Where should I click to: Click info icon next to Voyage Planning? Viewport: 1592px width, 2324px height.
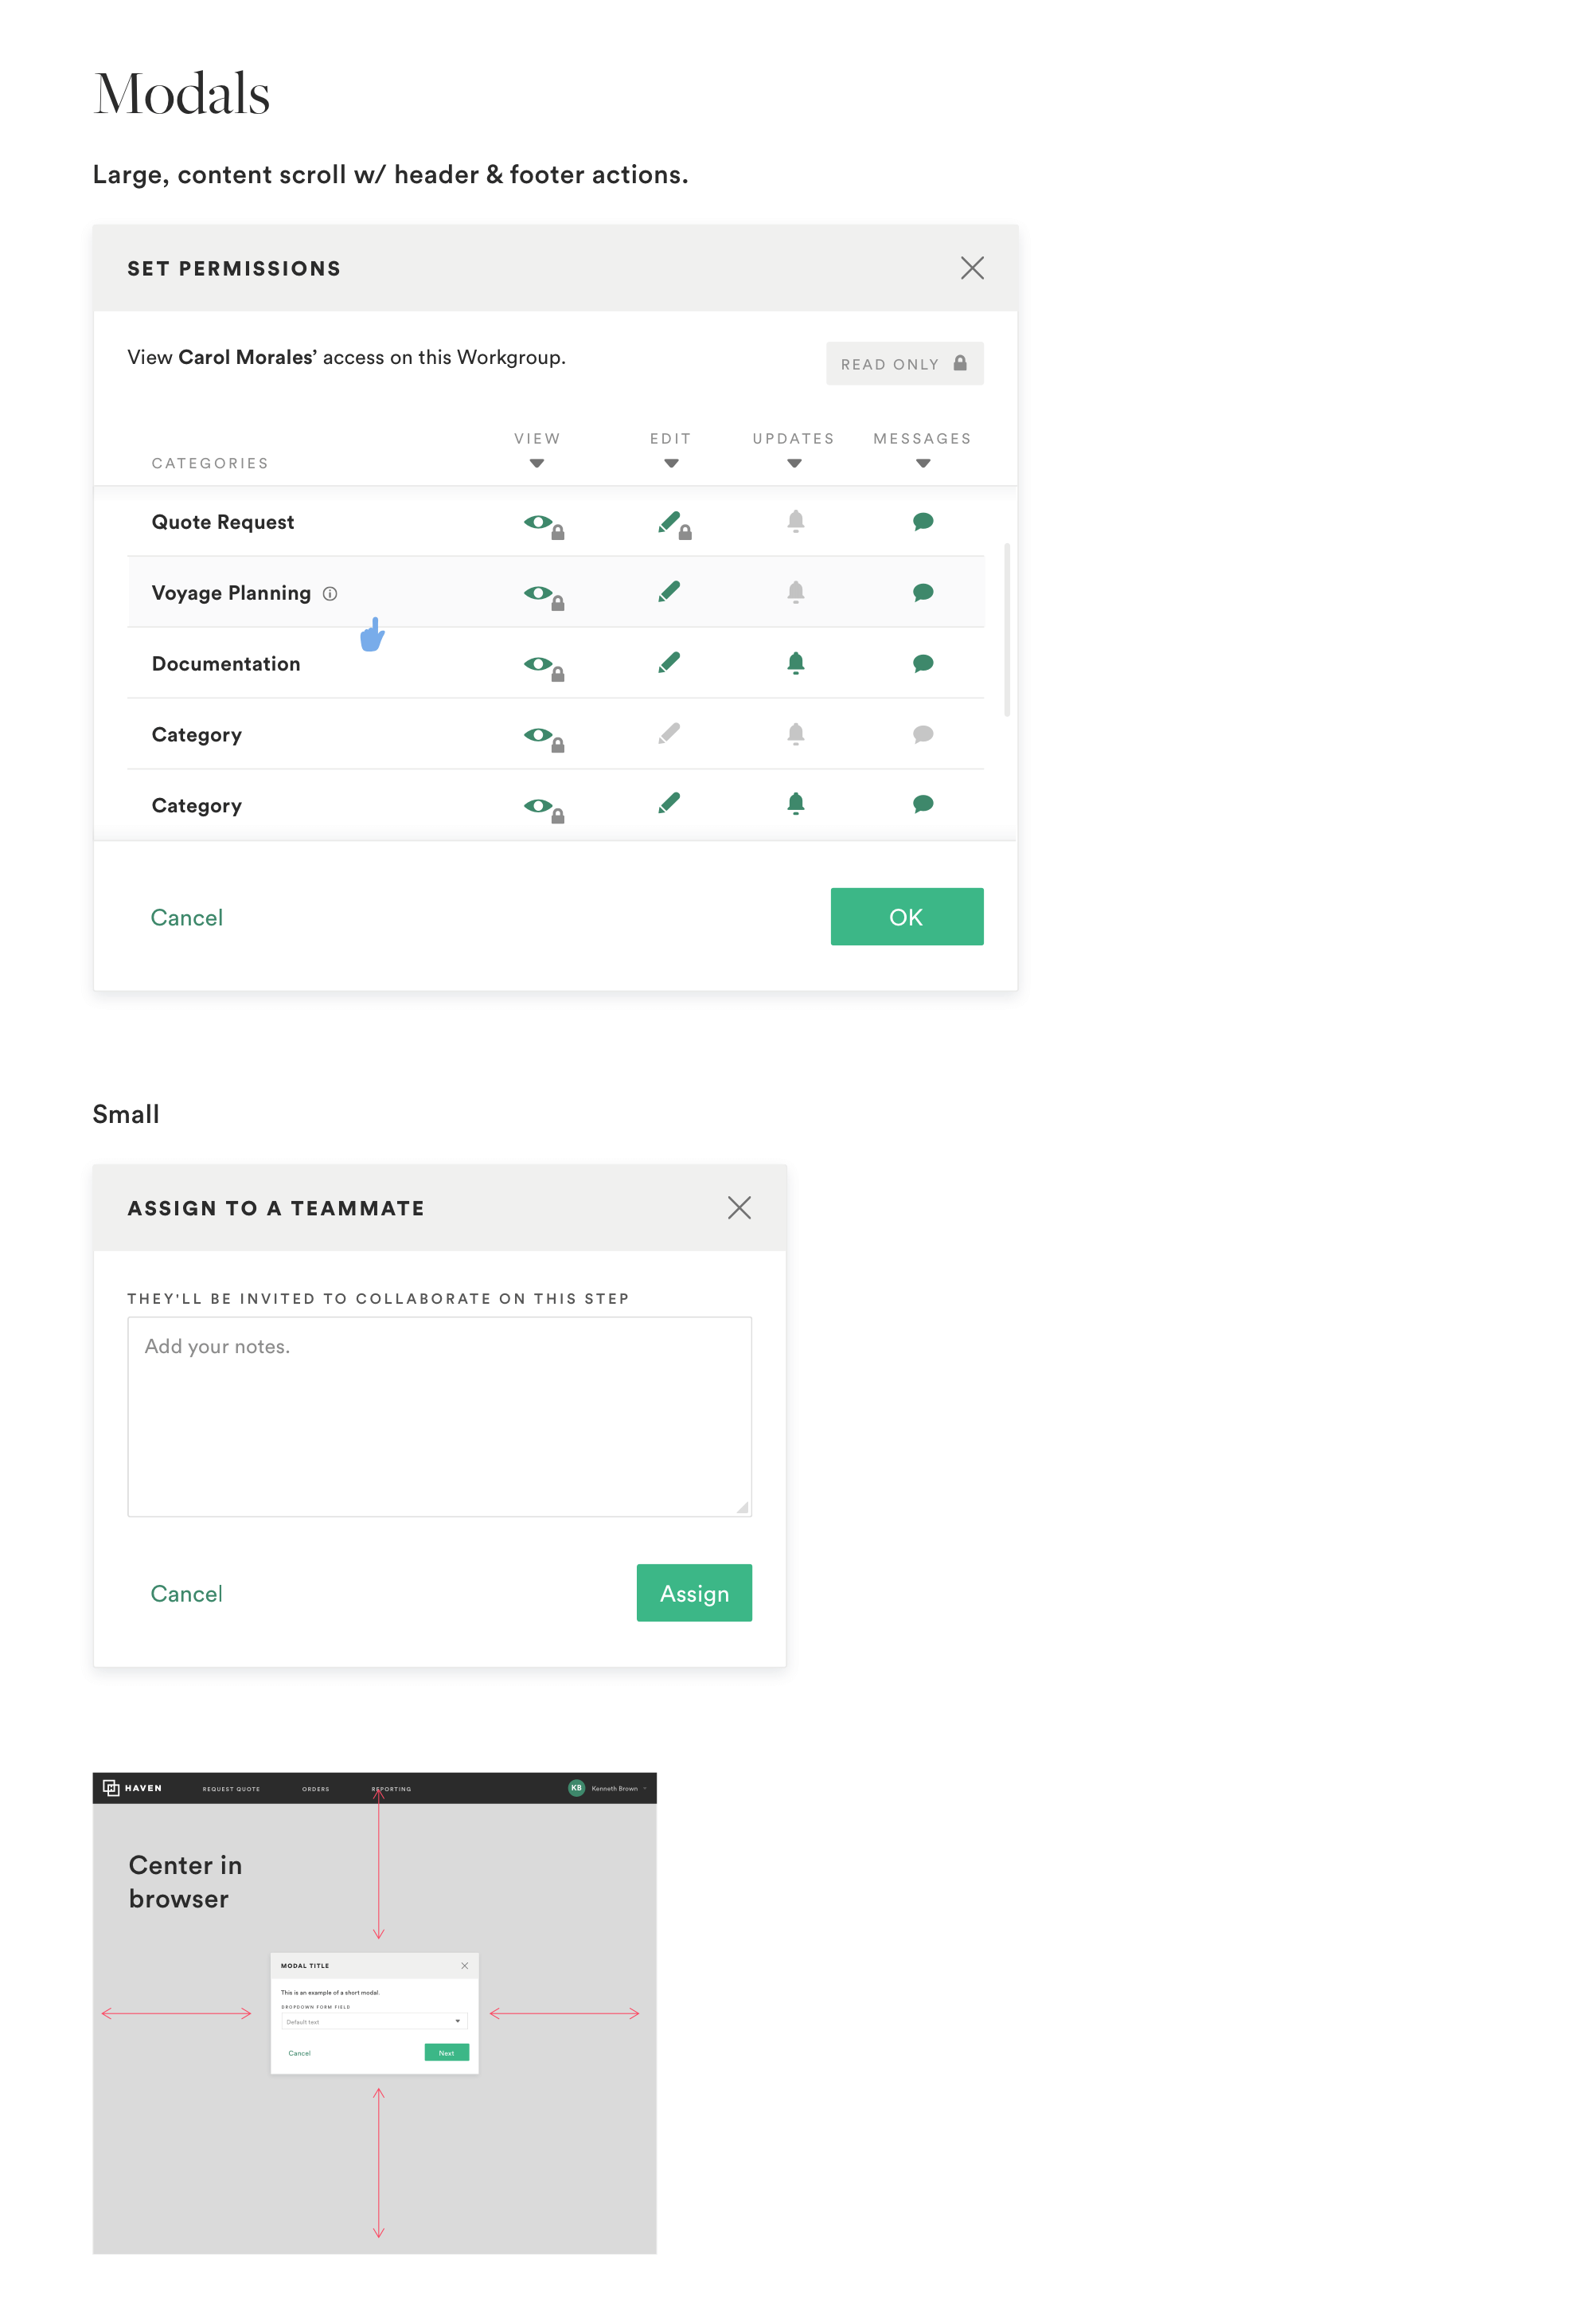coord(330,594)
